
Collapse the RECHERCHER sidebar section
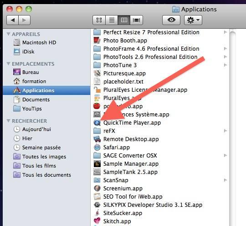click(8, 121)
